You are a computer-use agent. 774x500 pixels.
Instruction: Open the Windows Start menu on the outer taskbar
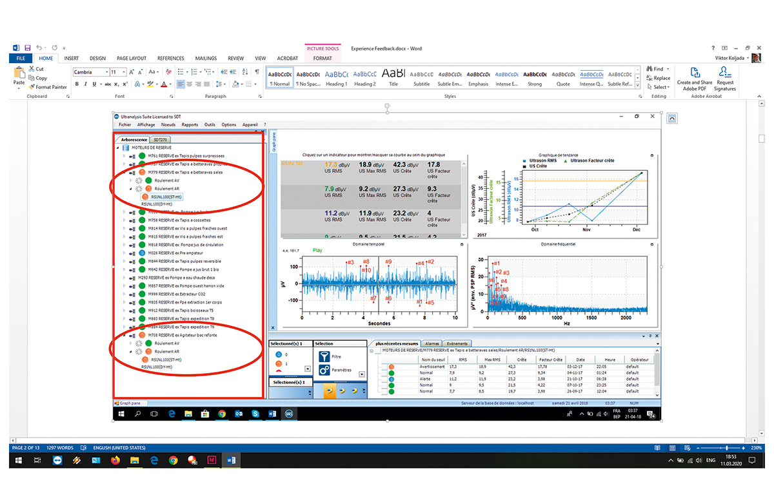pyautogui.click(x=18, y=460)
